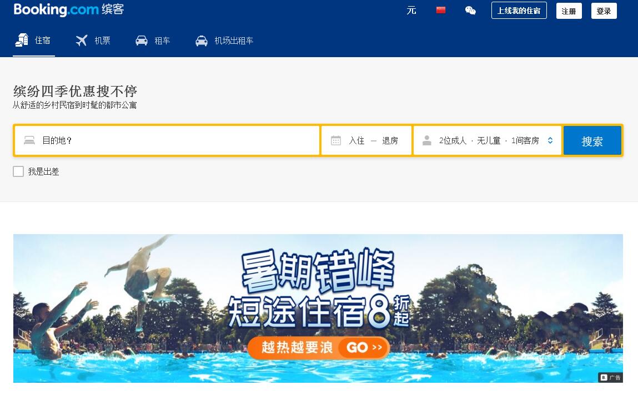The height and width of the screenshot is (395, 638).
Task: Click the taxi icon for 机场出租车
Action: click(x=202, y=40)
